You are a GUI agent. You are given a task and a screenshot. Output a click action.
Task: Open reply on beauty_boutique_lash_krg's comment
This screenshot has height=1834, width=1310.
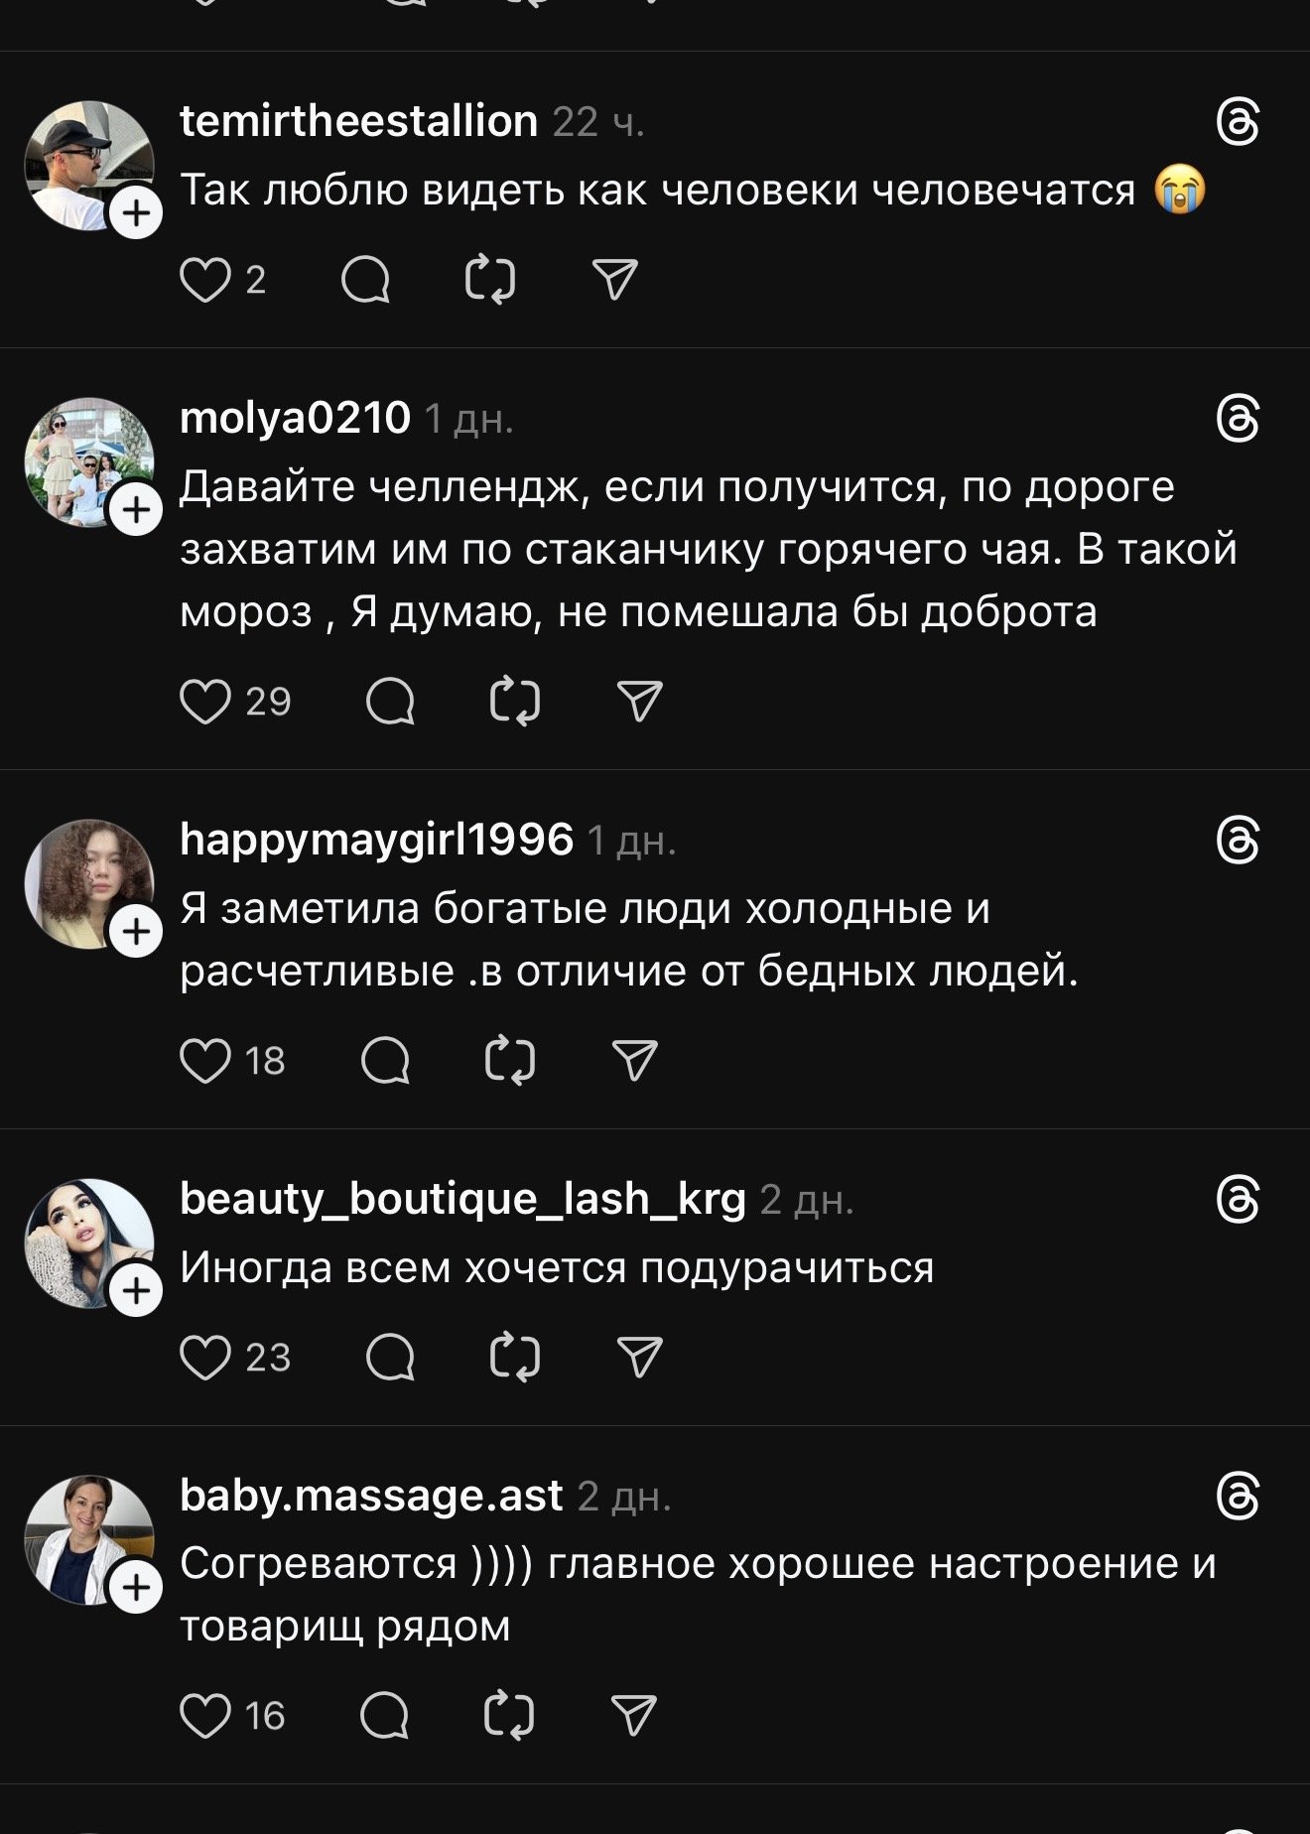tap(390, 1357)
